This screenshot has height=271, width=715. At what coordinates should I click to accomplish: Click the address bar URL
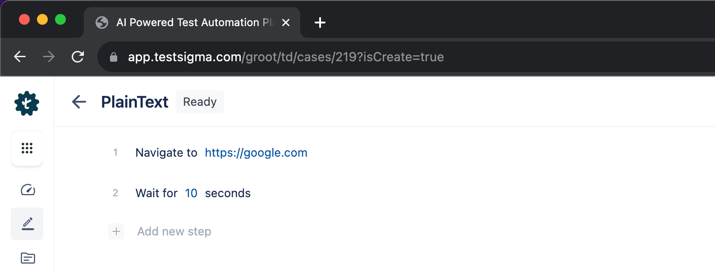click(286, 57)
